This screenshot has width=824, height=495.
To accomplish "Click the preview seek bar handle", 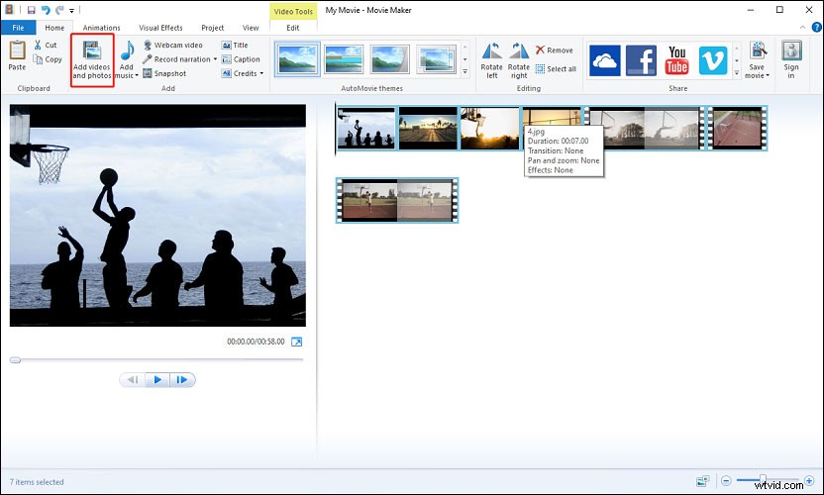I will tap(15, 360).
